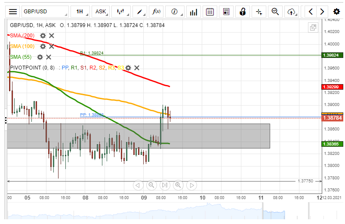Open chart settings gear in toolbar
The height and width of the screenshot is (224, 345).
tap(336, 12)
